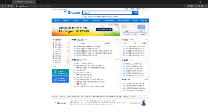Click the ID input field
This screenshot has height=112, width=208.
pyautogui.click(x=129, y=25)
